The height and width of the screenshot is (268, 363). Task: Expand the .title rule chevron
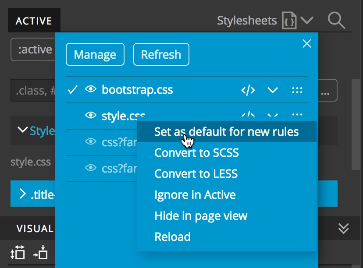tap(23, 194)
